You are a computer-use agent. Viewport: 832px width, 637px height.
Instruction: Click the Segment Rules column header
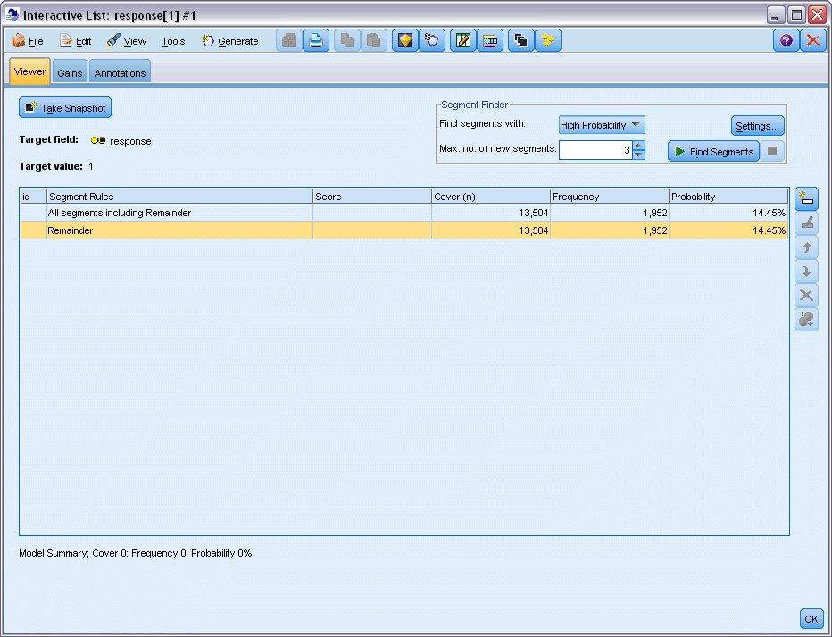(x=179, y=197)
